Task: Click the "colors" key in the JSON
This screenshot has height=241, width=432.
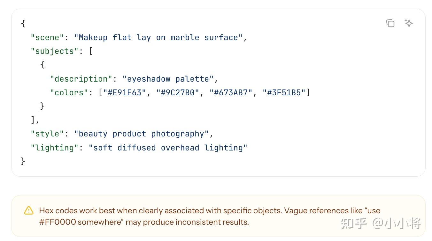Action: [x=69, y=92]
